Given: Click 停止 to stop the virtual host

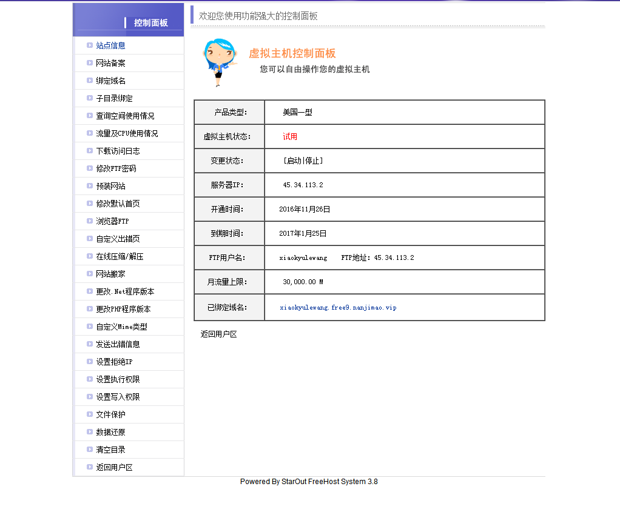Looking at the screenshot, I should coord(312,161).
